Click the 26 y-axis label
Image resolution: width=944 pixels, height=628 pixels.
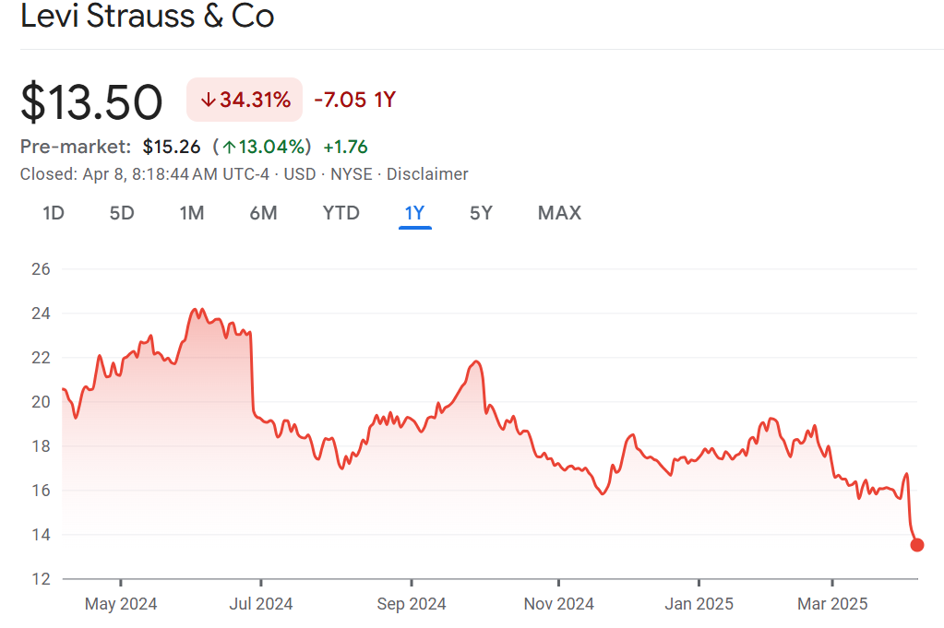pos(42,269)
